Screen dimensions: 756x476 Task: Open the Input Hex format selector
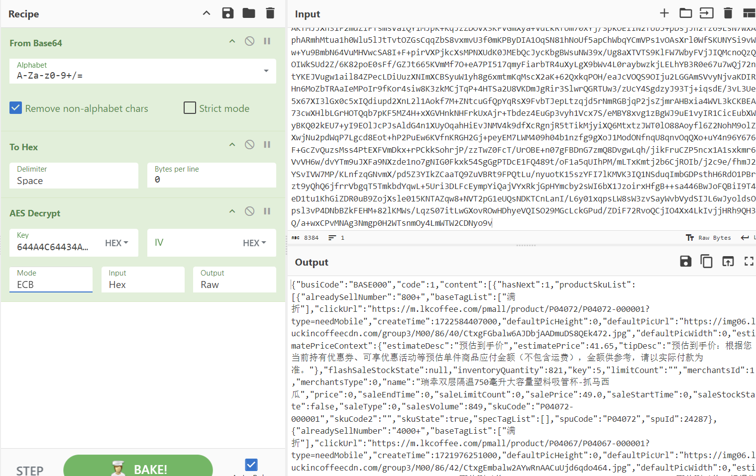tap(143, 280)
